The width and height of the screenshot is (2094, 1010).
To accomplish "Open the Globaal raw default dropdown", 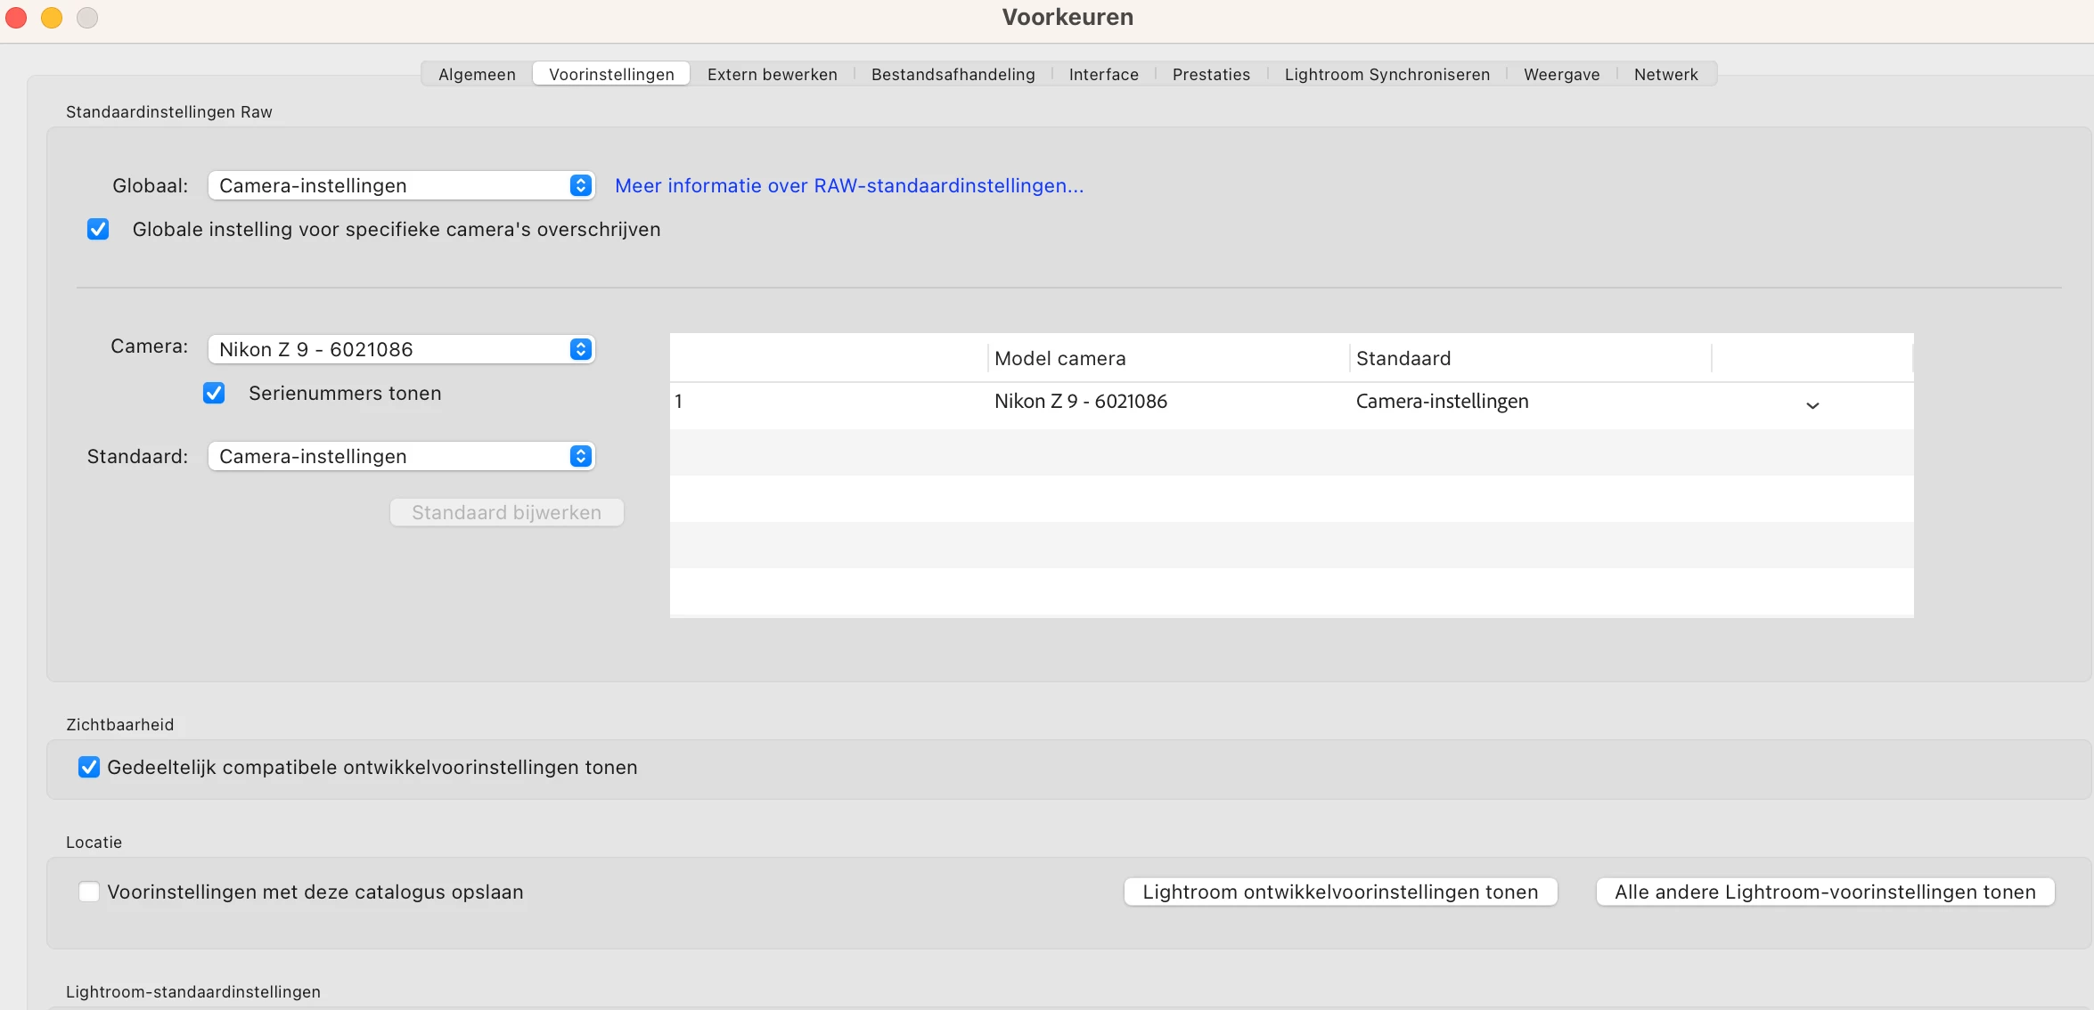I will 401,185.
